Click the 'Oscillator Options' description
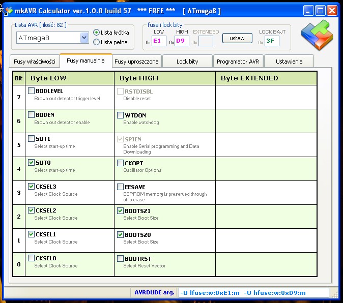This screenshot has height=303, width=343. click(142, 170)
